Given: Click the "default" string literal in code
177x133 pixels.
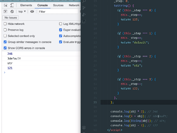Looking at the screenshot, I should [x=140, y=43].
